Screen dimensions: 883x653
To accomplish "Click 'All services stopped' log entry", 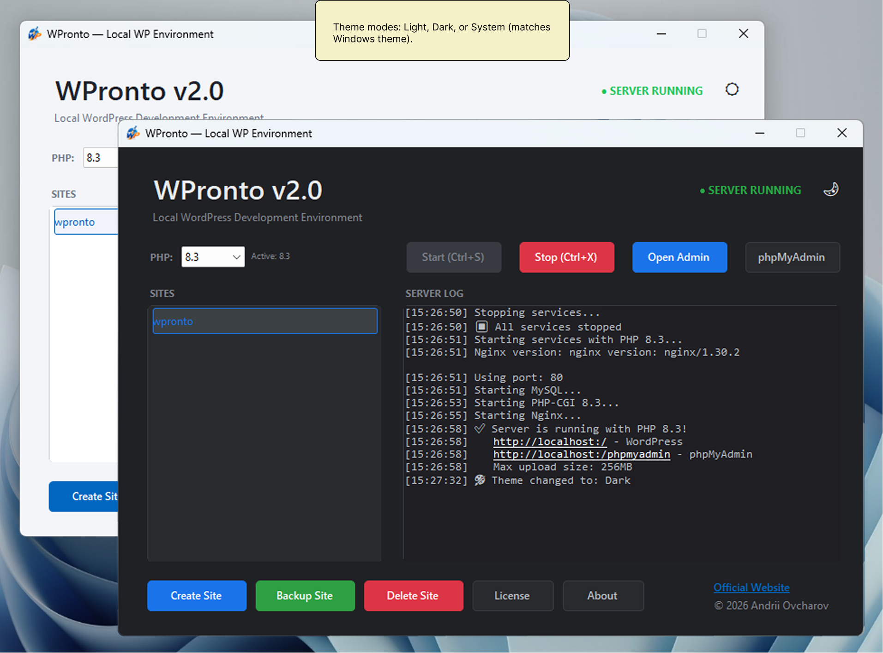I will click(513, 326).
